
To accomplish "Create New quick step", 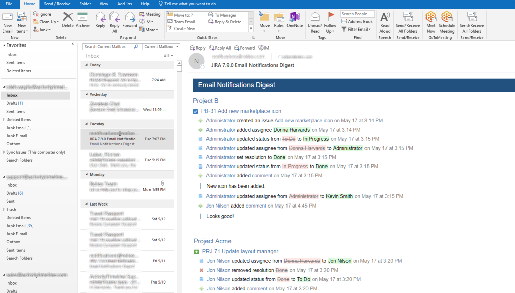I will click(181, 28).
